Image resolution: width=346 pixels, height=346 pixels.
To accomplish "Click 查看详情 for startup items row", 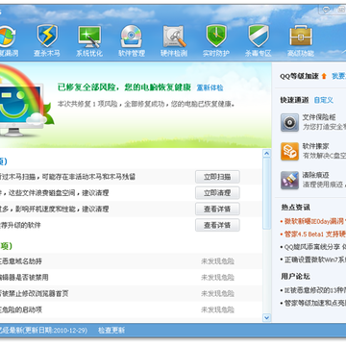I will 217,210.
